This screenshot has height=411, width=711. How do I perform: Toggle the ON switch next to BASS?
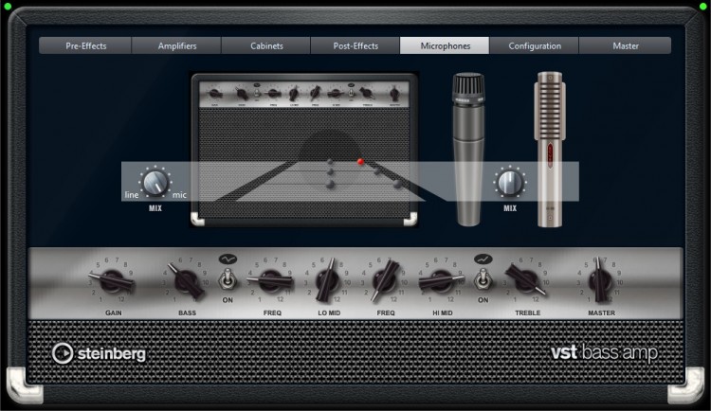click(228, 279)
